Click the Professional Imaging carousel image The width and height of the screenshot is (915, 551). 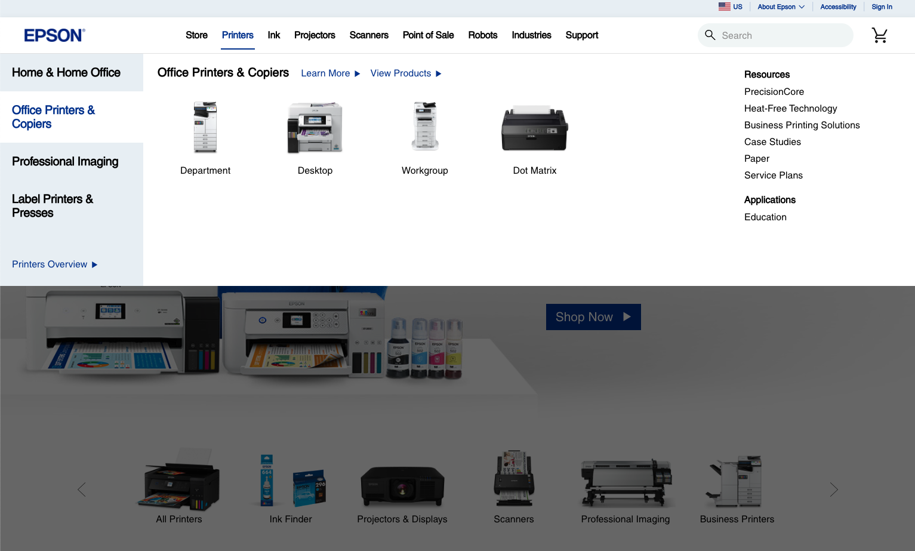626,482
